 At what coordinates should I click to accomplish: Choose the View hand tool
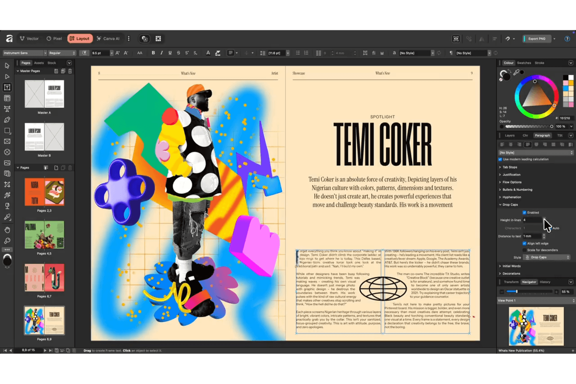7,230
